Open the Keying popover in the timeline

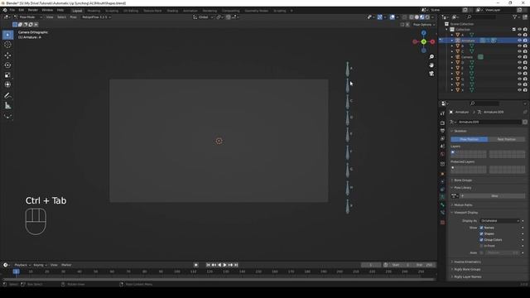pyautogui.click(x=40, y=265)
